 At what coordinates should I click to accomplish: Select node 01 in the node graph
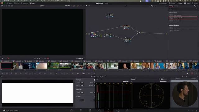pos(93,35)
